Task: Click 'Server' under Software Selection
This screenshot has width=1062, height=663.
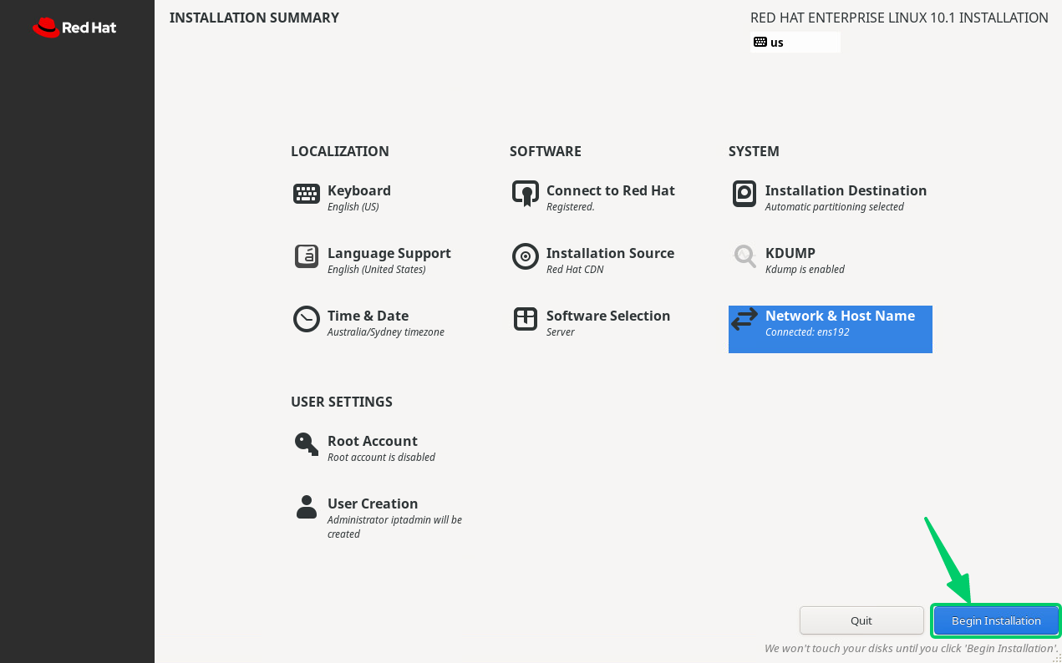Action: (561, 332)
